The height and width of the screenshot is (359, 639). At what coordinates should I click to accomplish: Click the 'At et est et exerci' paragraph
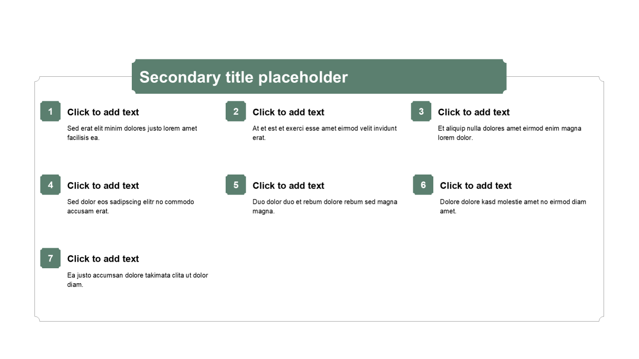pos(324,133)
